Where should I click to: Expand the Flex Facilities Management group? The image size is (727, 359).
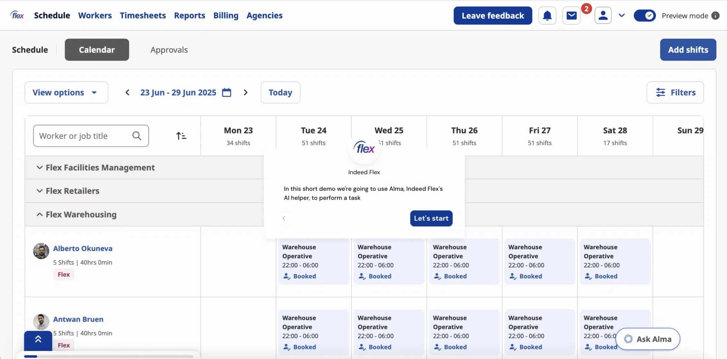[x=40, y=167]
